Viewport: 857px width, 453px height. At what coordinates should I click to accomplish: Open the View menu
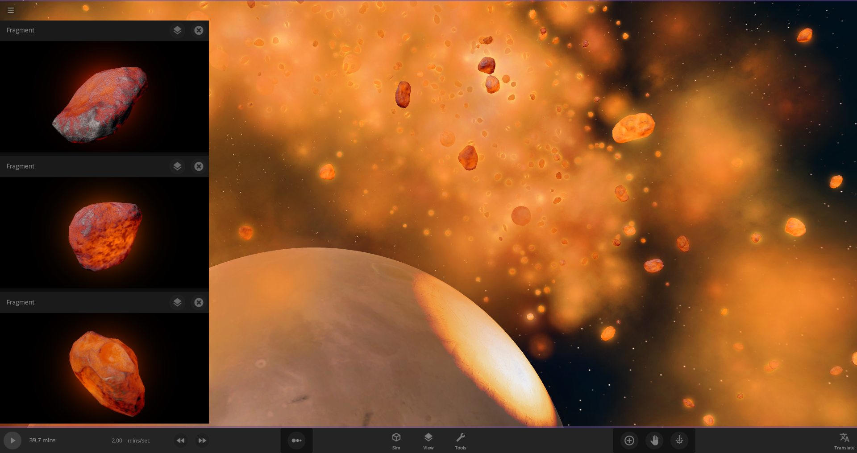(428, 441)
